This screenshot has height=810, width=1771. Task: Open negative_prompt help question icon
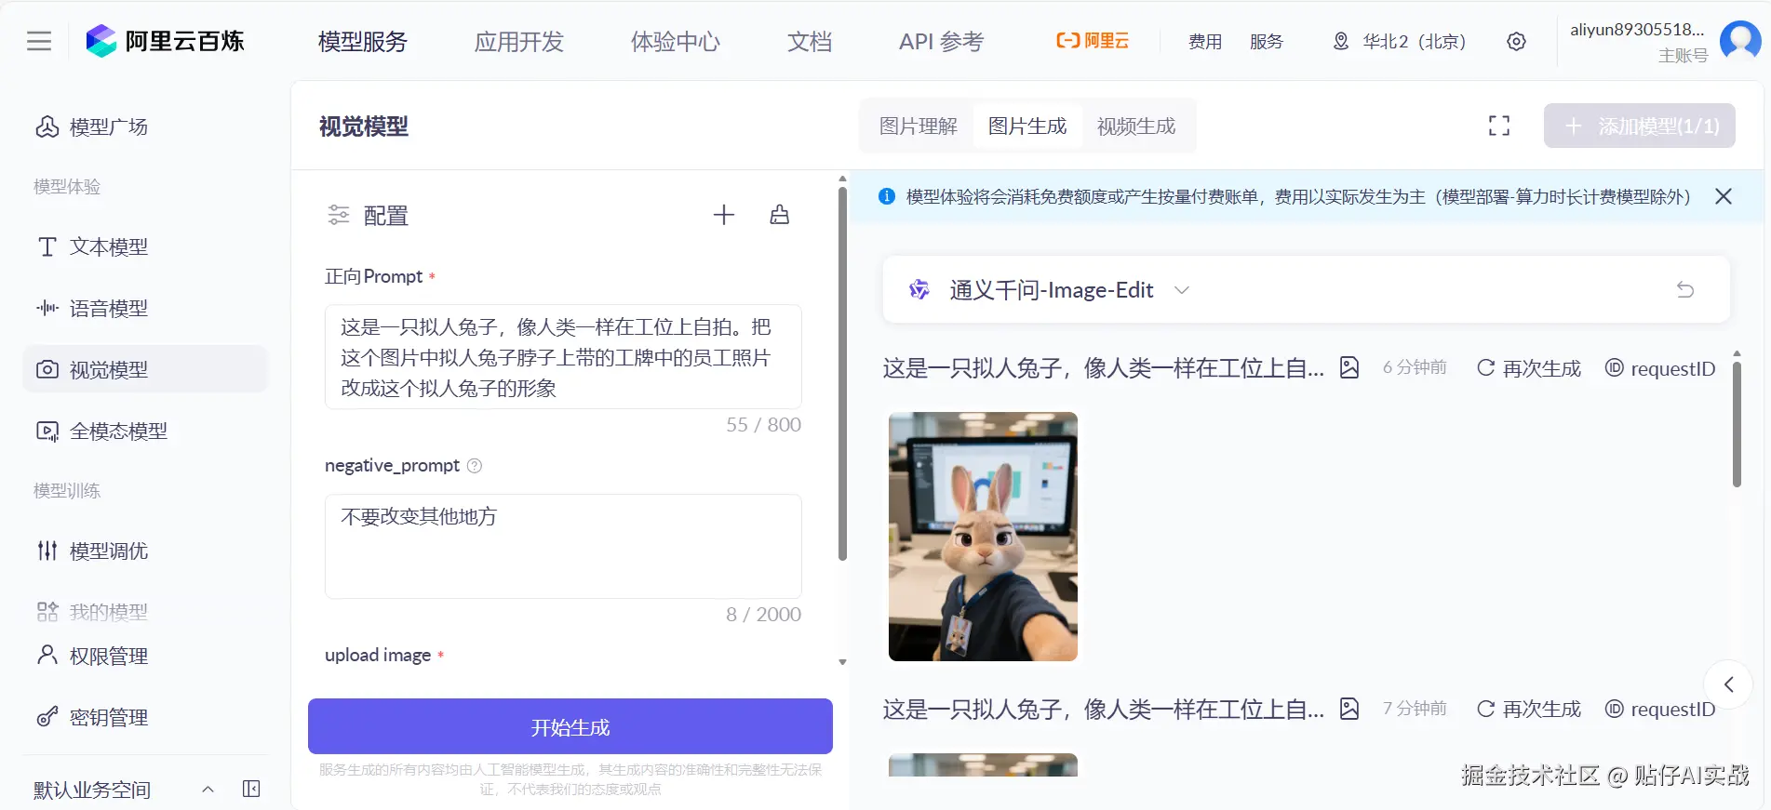pos(474,466)
